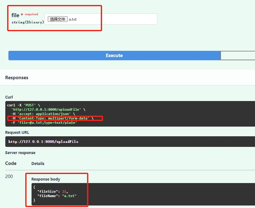Click the file parameter name label
The height and width of the screenshot is (208, 255).
tap(15, 15)
